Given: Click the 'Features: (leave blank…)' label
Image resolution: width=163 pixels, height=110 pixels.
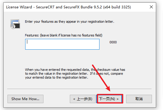Looking at the screenshot, I should (64, 35).
